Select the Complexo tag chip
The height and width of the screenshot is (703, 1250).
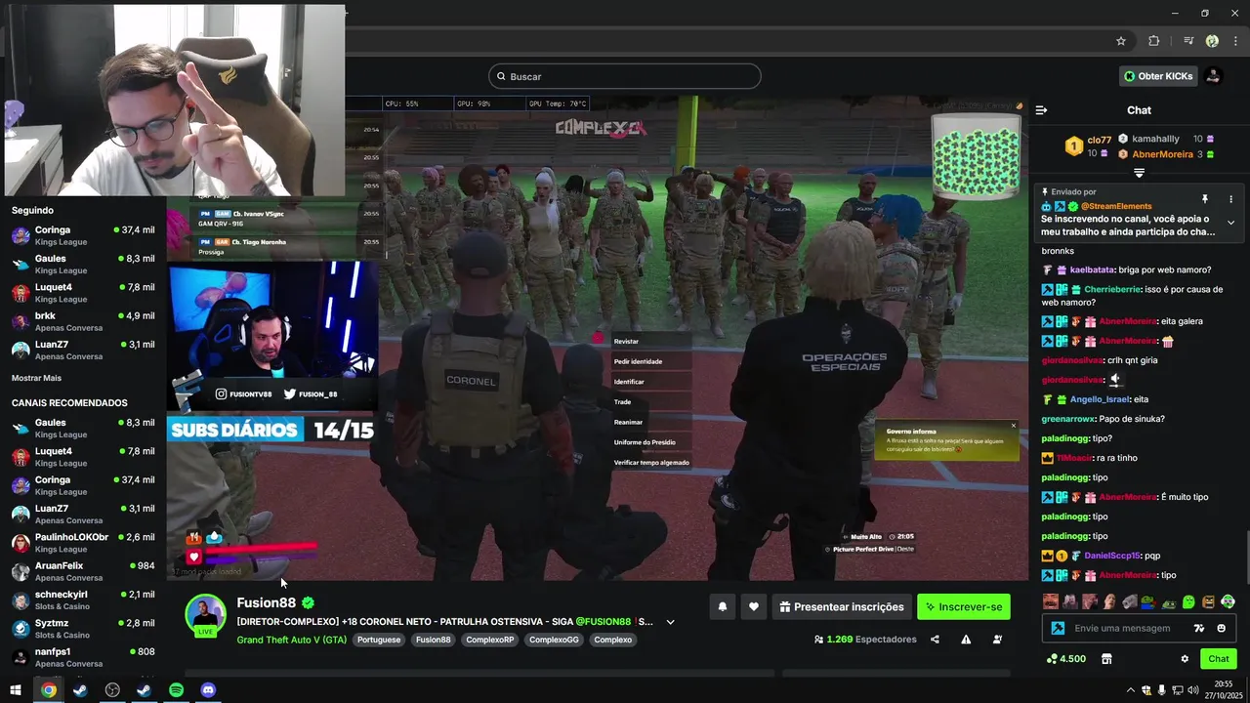613,640
